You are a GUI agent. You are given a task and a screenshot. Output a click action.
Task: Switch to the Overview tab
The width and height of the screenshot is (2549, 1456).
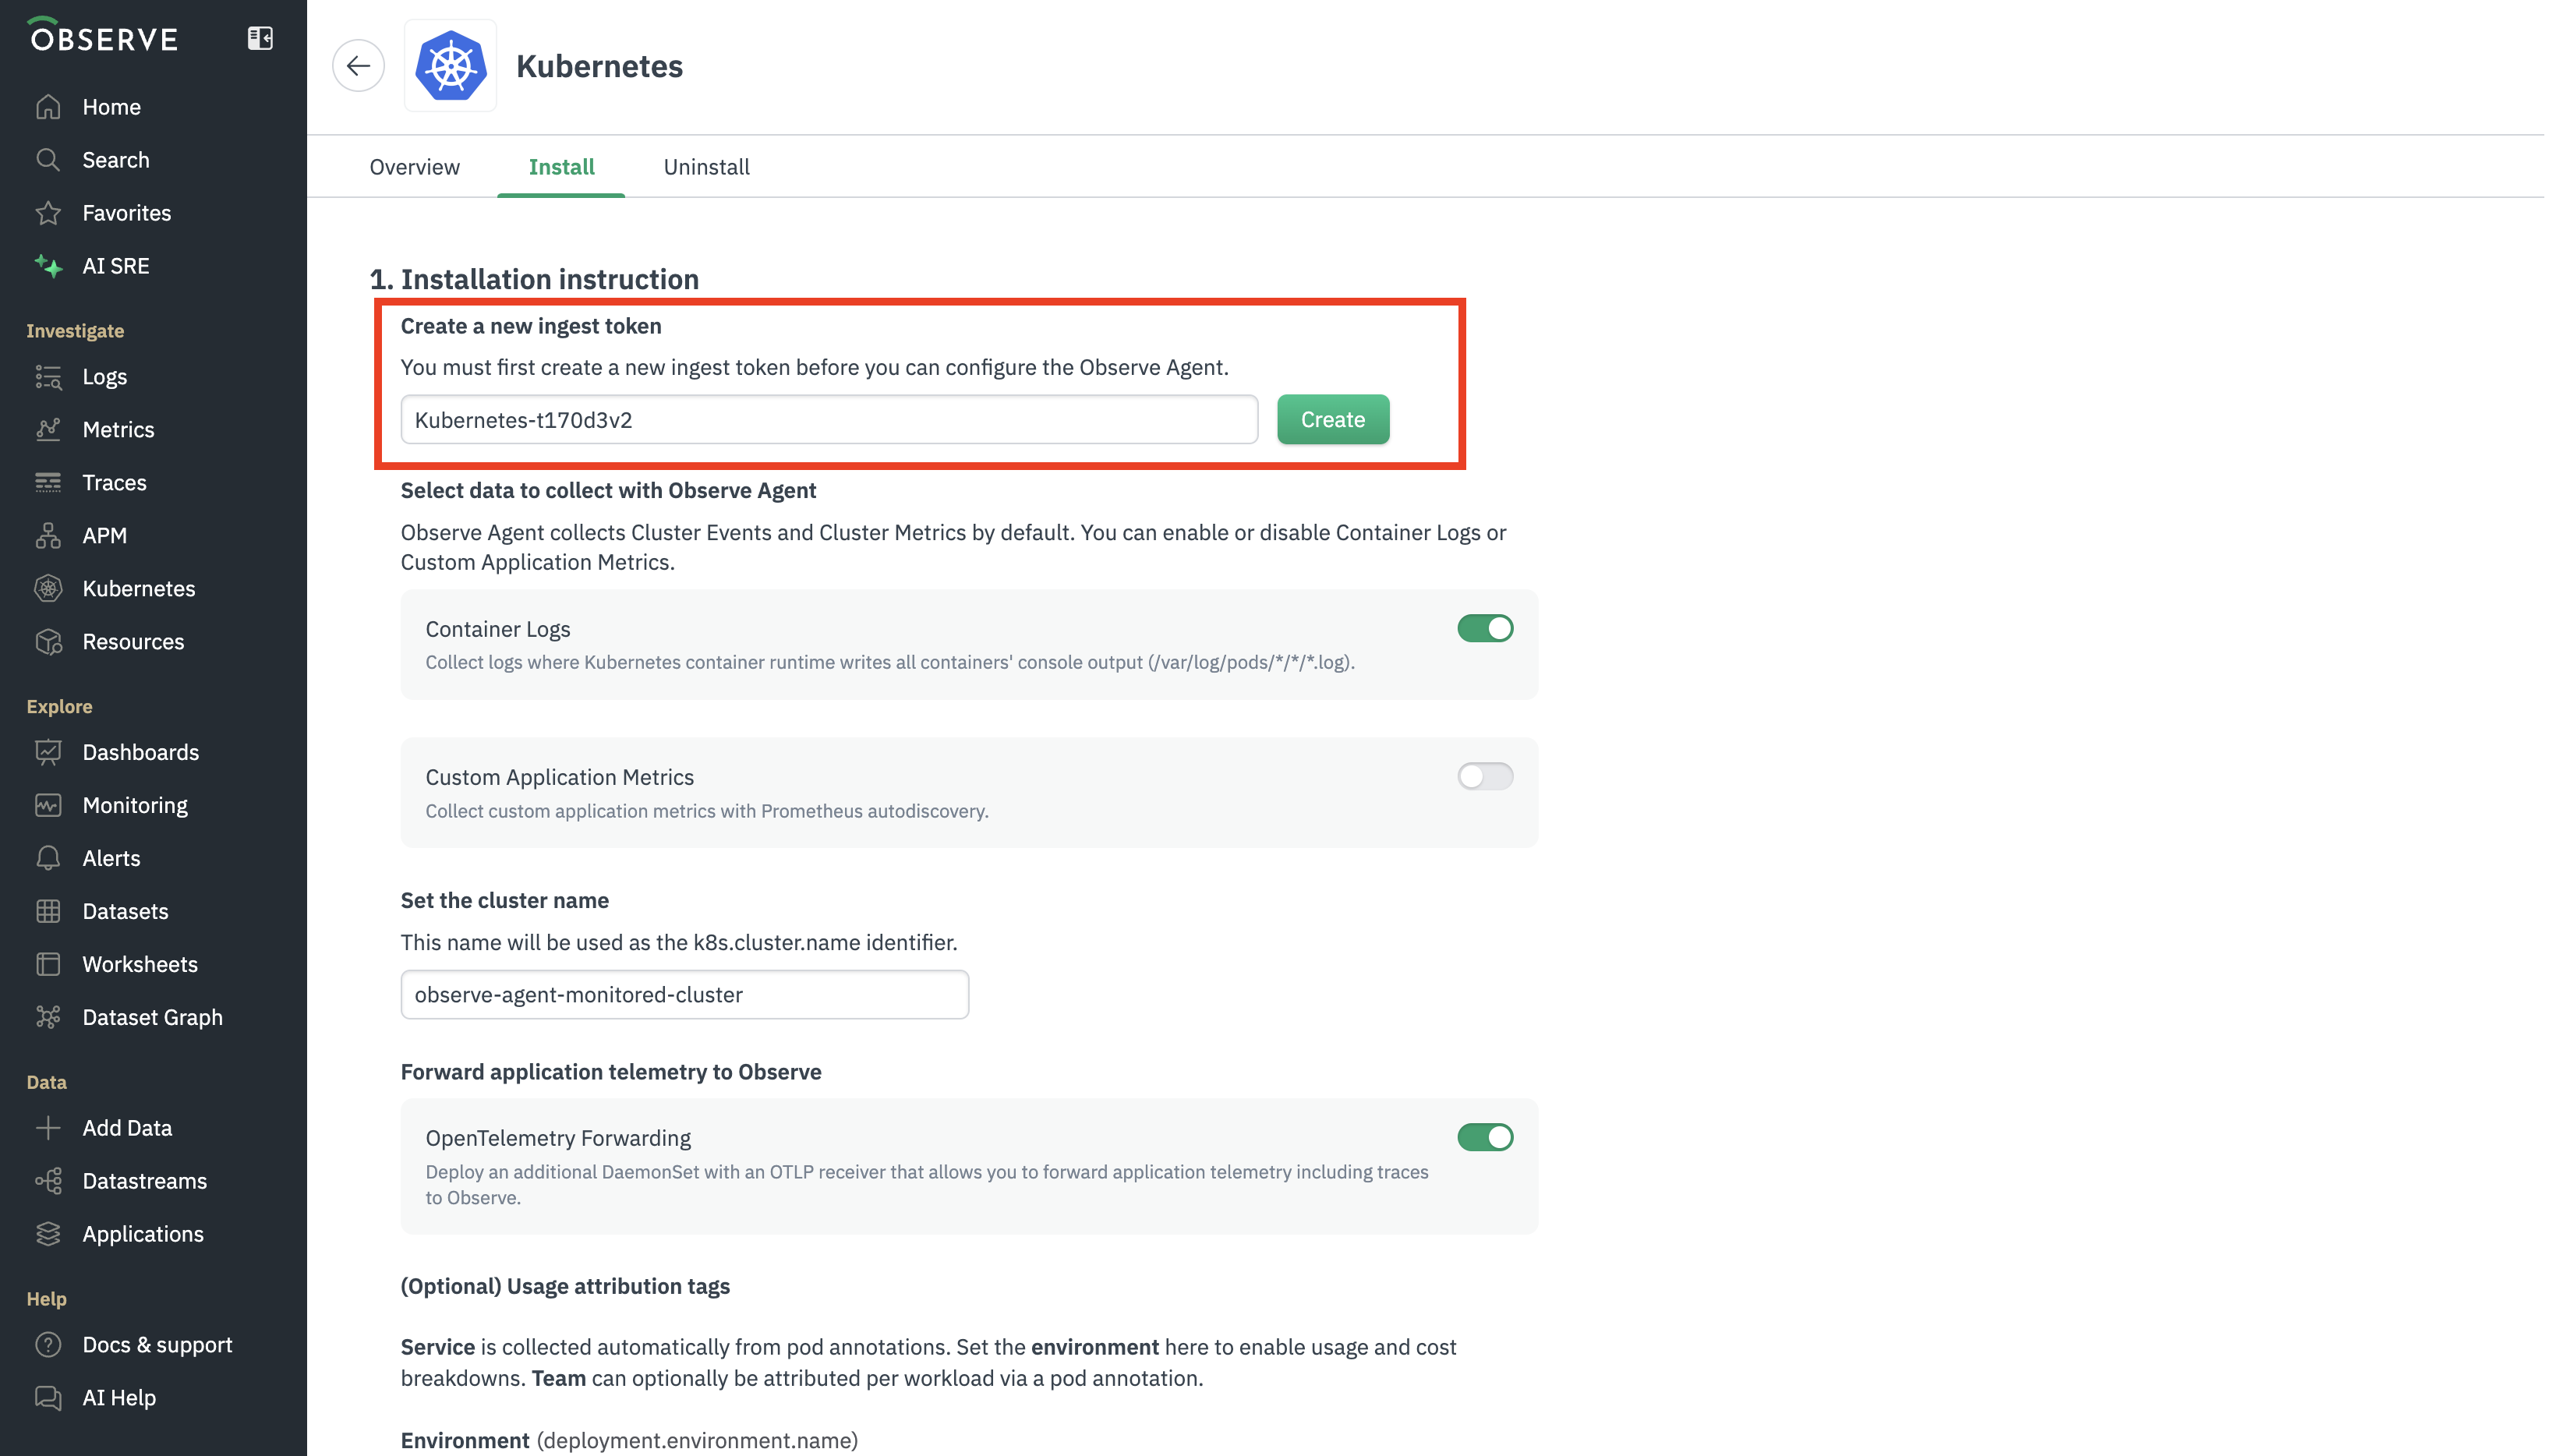[414, 167]
